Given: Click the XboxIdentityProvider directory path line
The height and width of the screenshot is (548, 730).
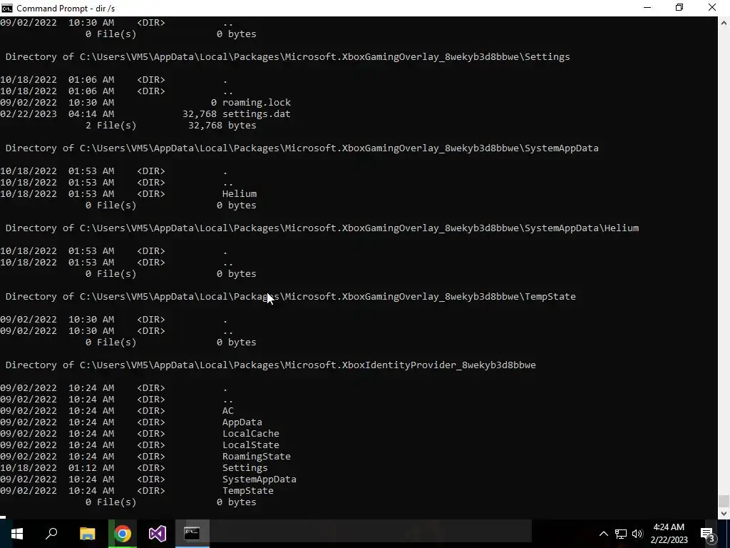Looking at the screenshot, I should coord(270,365).
